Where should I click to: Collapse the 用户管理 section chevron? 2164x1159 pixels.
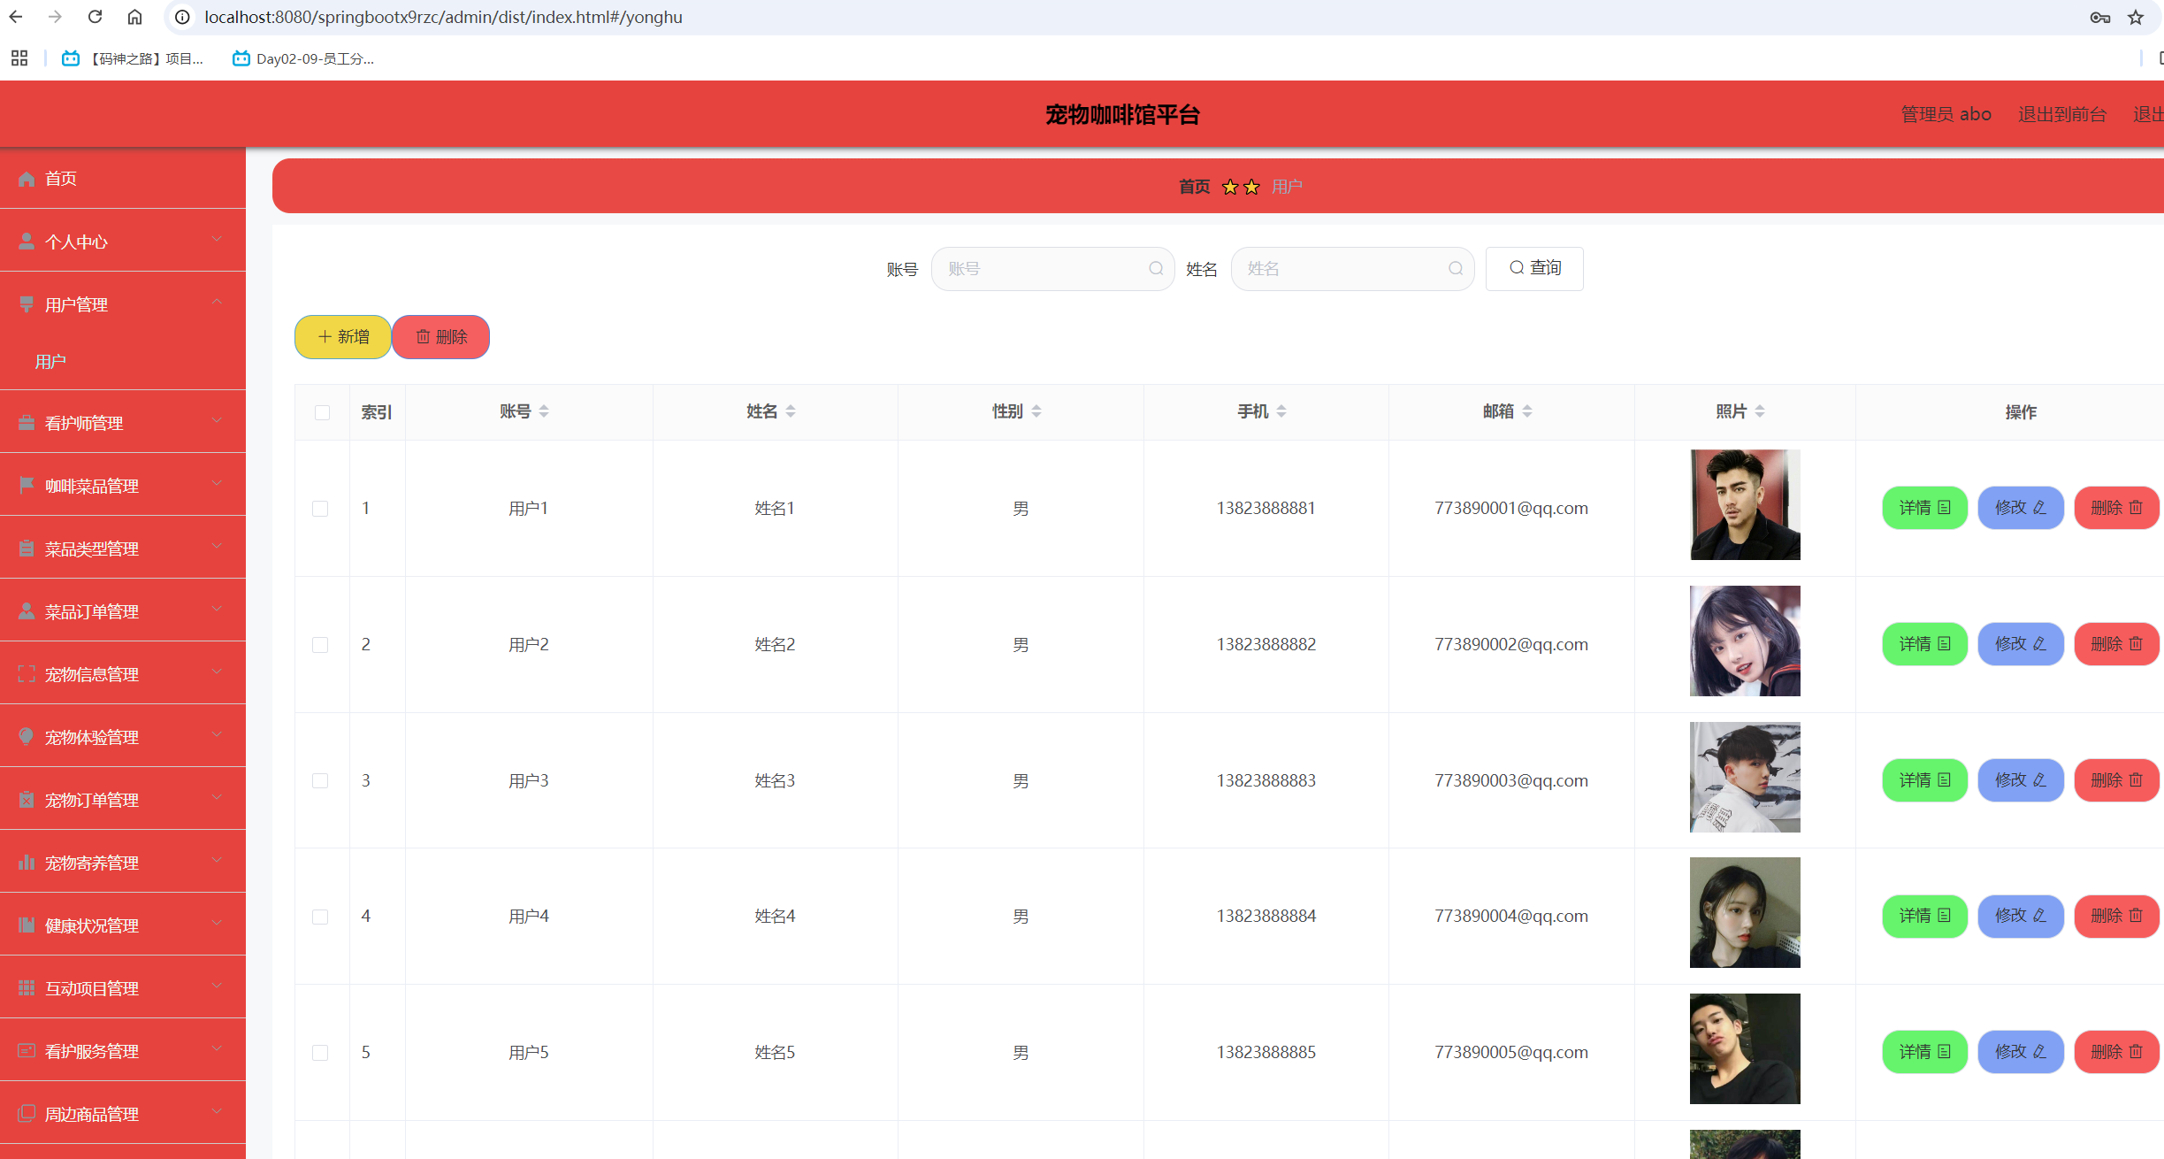(217, 302)
